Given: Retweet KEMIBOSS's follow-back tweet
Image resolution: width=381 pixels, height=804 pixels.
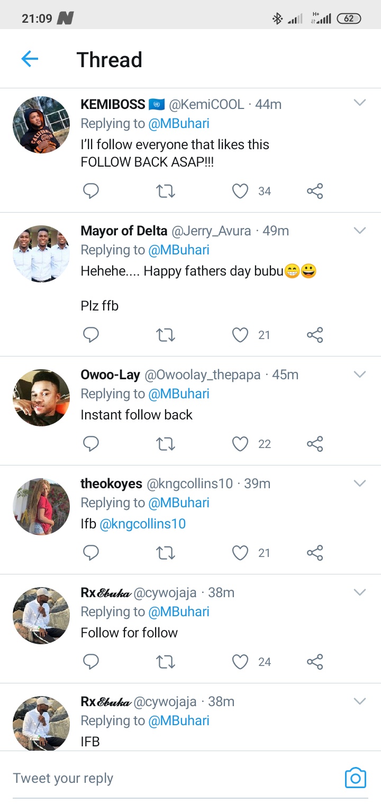Looking at the screenshot, I should click(166, 191).
